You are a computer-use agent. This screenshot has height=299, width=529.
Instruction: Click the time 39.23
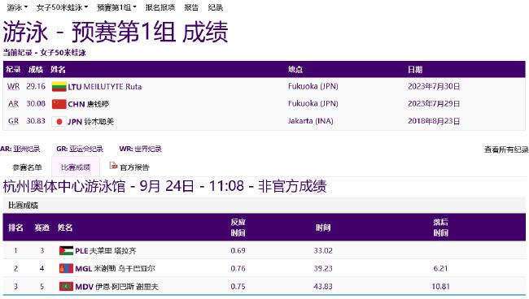tap(323, 268)
